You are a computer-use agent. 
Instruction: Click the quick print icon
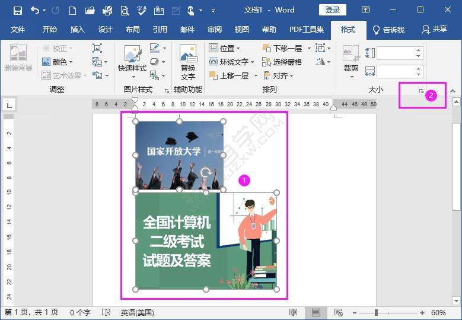click(107, 11)
